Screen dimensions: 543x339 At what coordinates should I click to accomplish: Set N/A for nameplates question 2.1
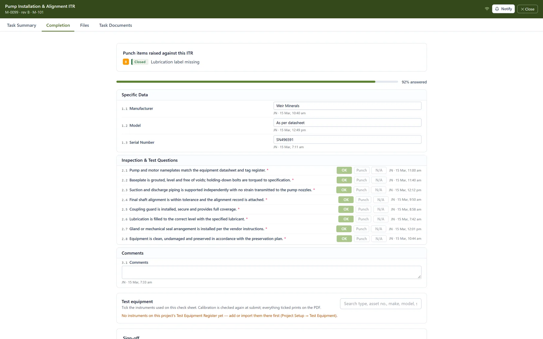point(379,170)
